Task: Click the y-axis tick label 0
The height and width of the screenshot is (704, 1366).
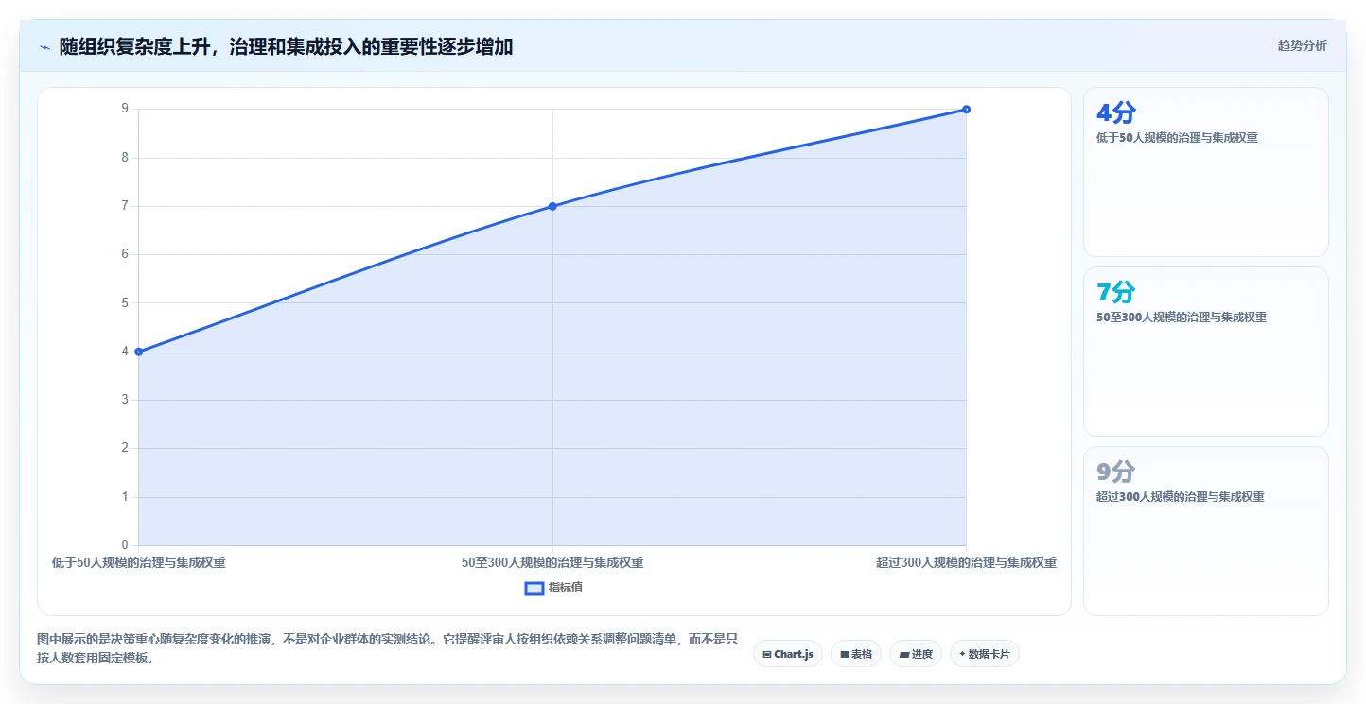Action: pos(125,545)
